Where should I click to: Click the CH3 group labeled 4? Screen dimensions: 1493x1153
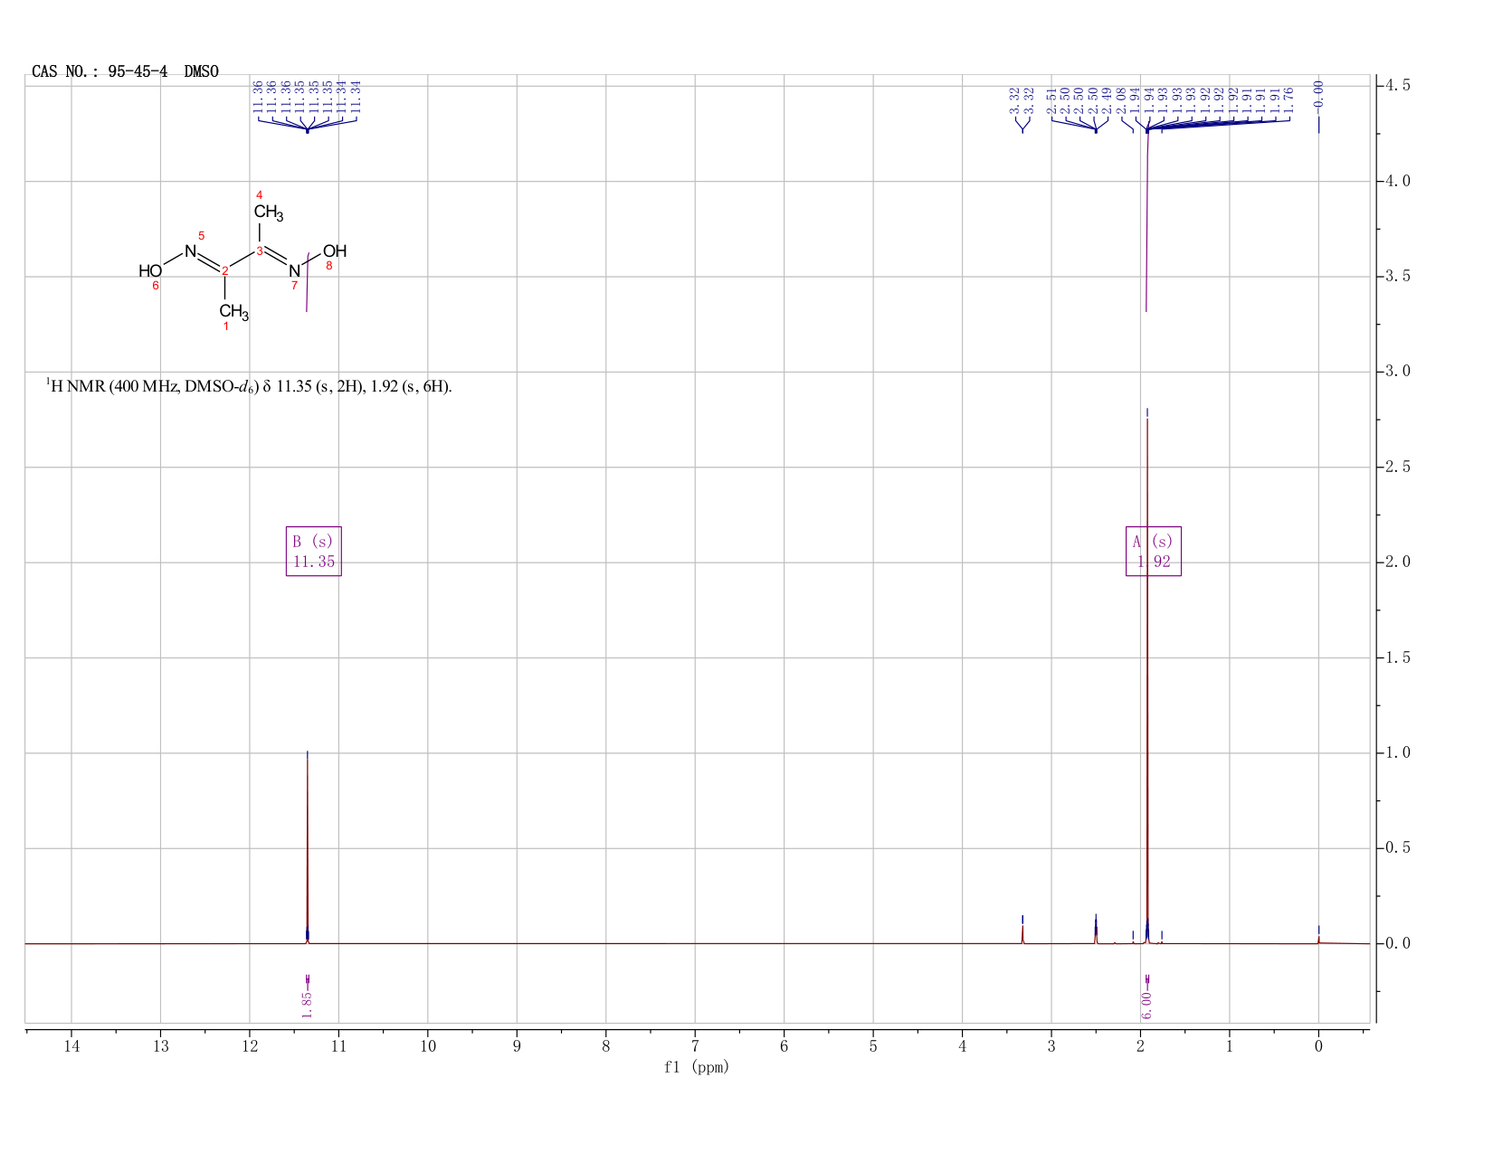point(268,213)
